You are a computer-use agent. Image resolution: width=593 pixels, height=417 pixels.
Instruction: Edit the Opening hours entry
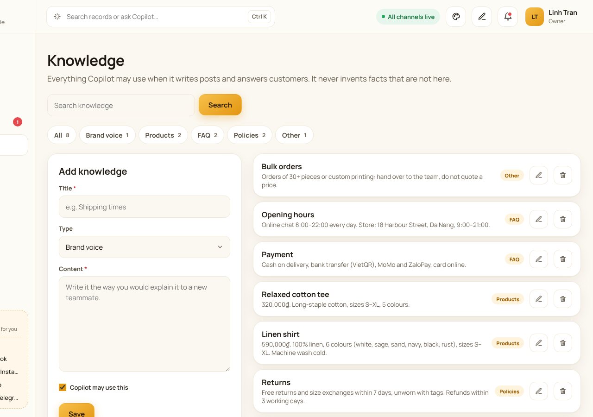click(539, 219)
